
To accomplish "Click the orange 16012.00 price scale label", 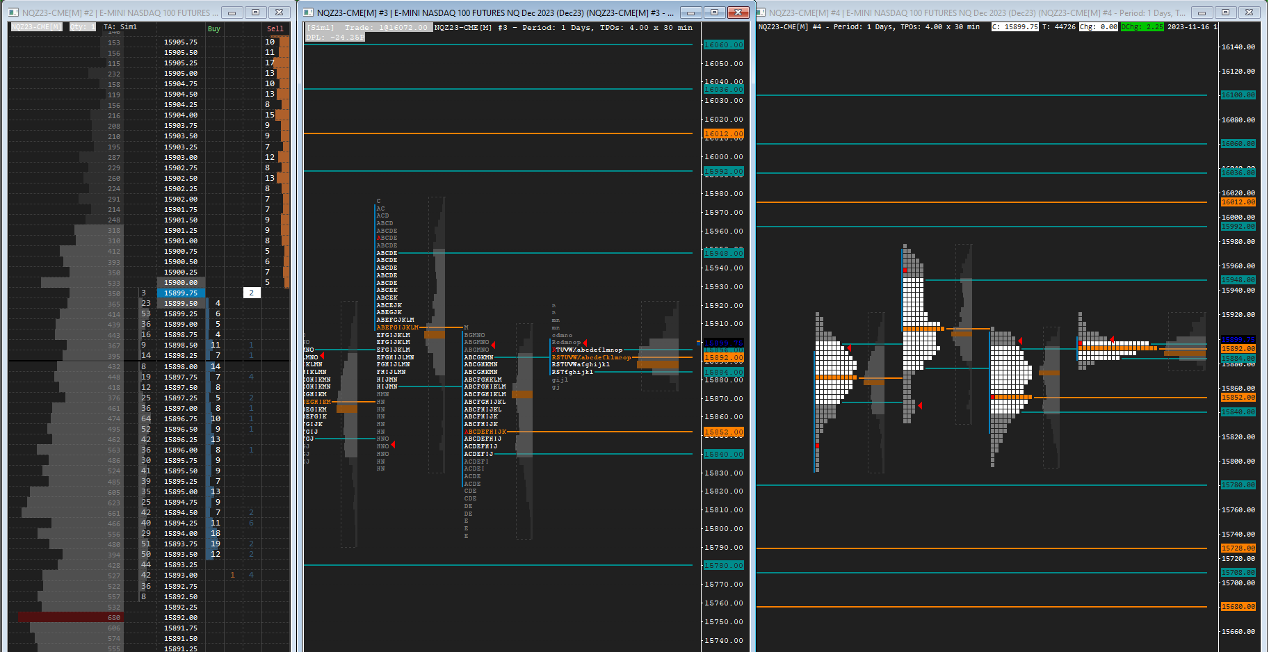I will pyautogui.click(x=723, y=133).
